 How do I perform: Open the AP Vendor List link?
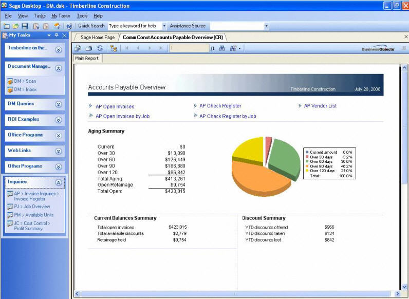(x=320, y=106)
